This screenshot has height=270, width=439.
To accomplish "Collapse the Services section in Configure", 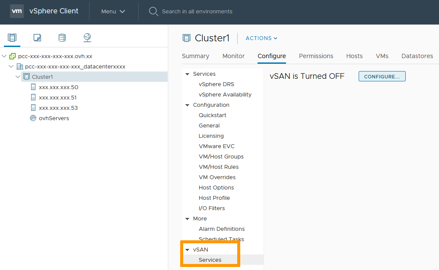I will [x=188, y=74].
